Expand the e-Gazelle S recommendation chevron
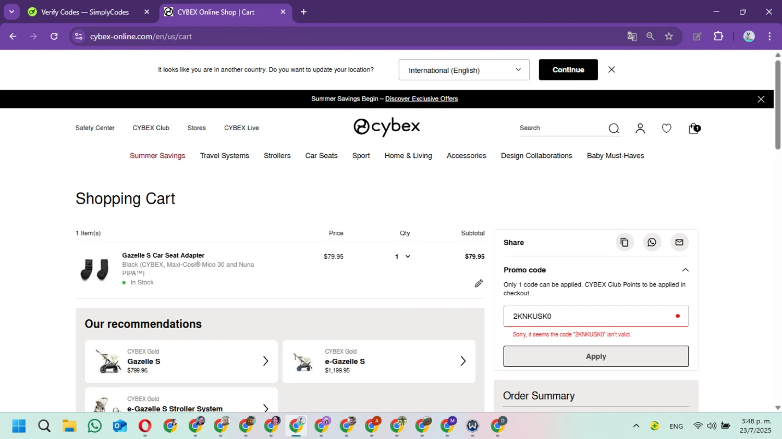Image resolution: width=782 pixels, height=439 pixels. 463,361
